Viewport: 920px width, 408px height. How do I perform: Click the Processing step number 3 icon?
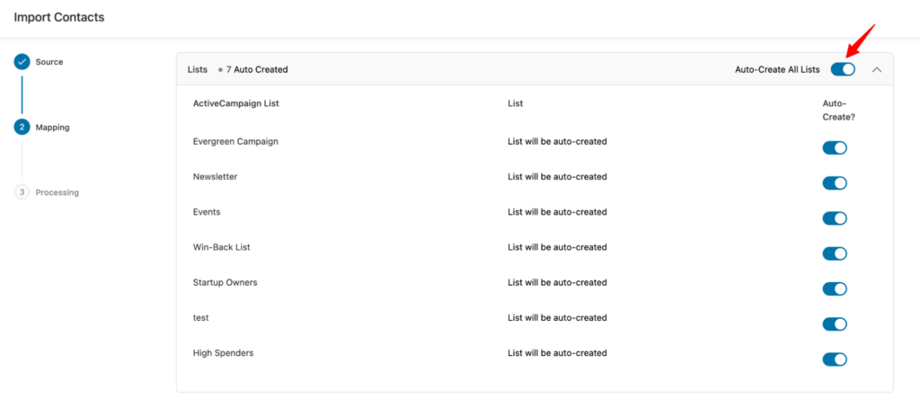pyautogui.click(x=22, y=192)
